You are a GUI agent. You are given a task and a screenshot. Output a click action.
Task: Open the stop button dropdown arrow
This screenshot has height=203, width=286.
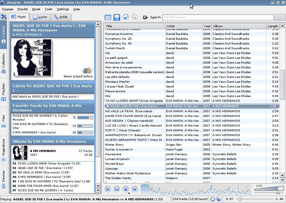129,193
